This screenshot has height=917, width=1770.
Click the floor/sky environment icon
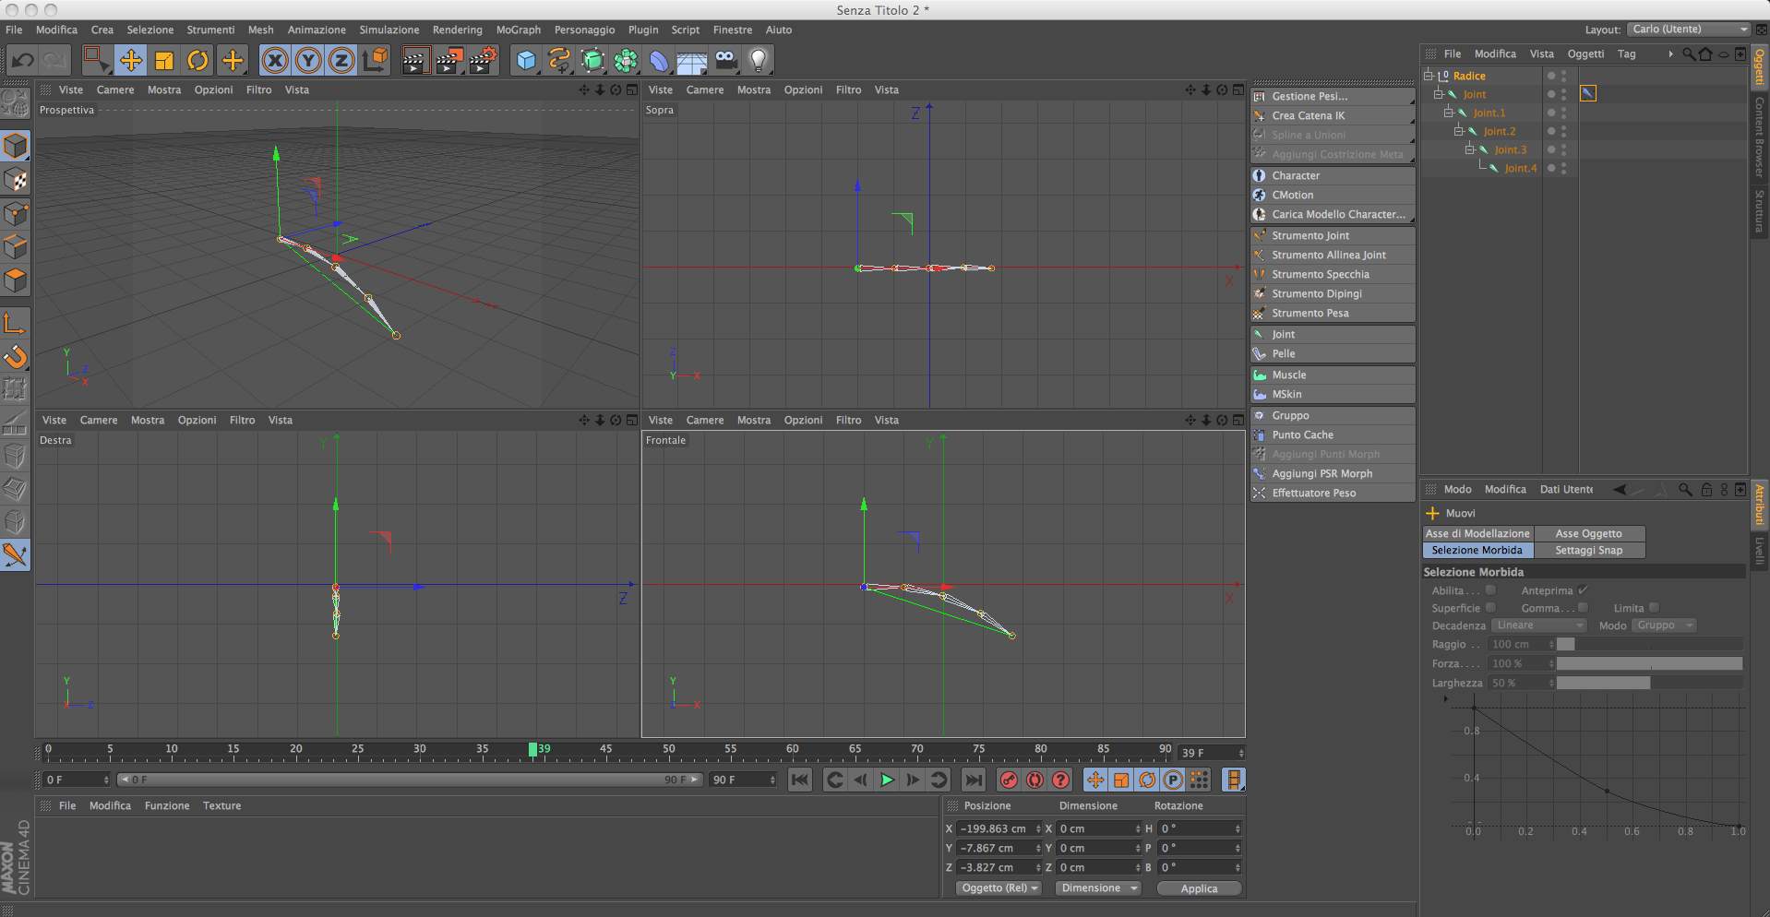click(x=692, y=61)
